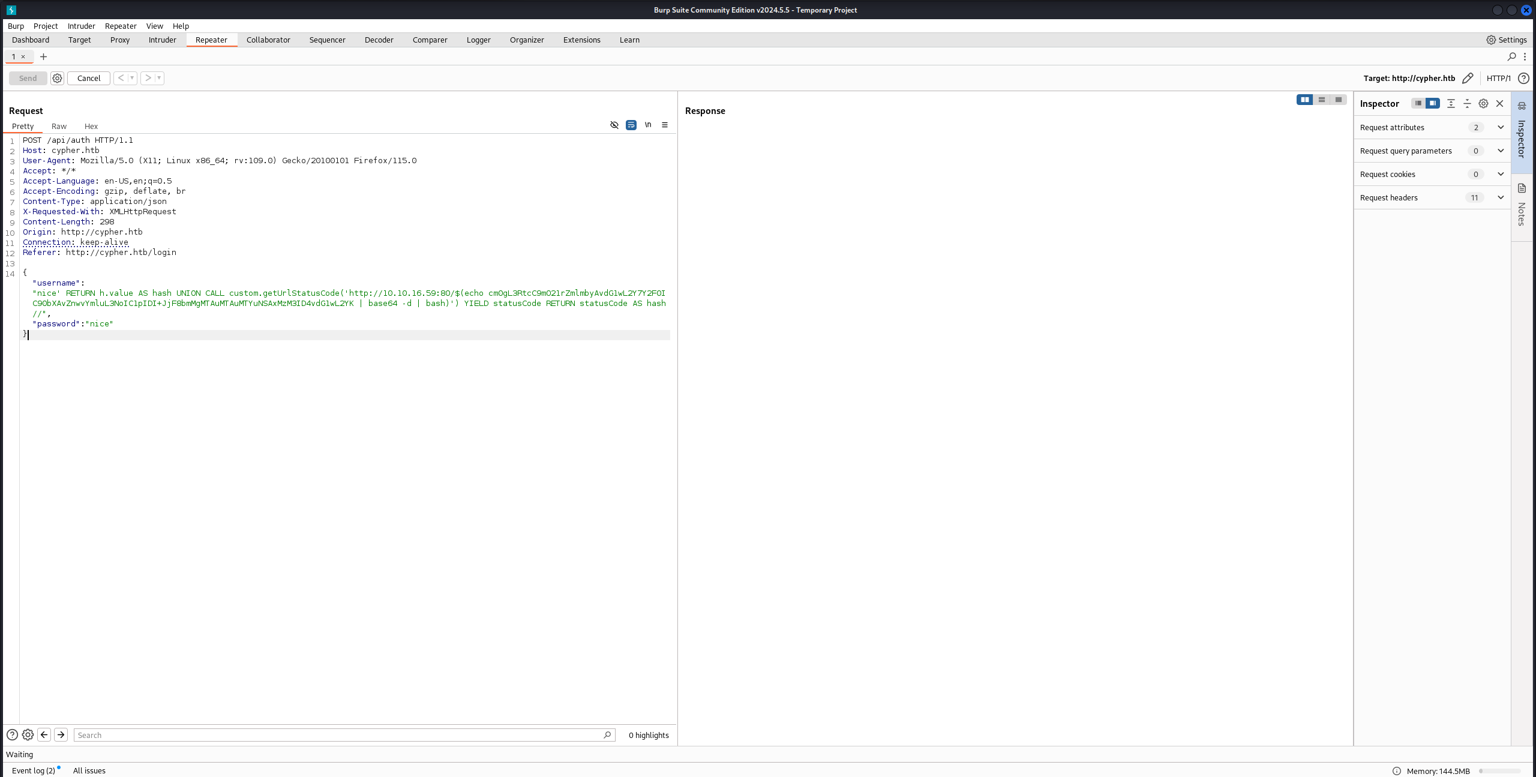Open Repeater tabs kebab menu
This screenshot has width=1536, height=777.
tap(1525, 56)
